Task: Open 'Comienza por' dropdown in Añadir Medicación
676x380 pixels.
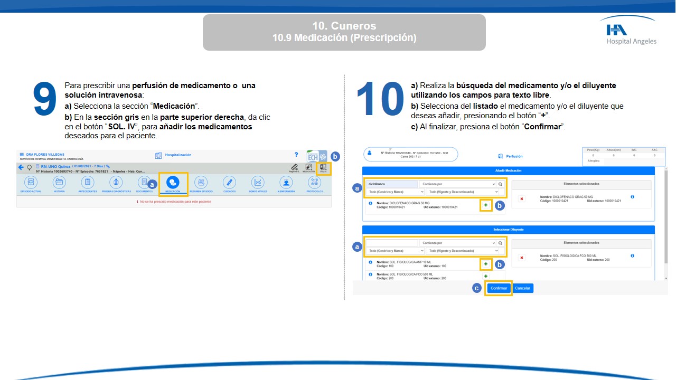Action: coord(457,184)
